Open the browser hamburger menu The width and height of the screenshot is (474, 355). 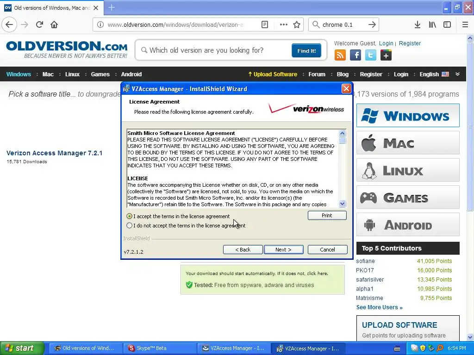(465, 24)
